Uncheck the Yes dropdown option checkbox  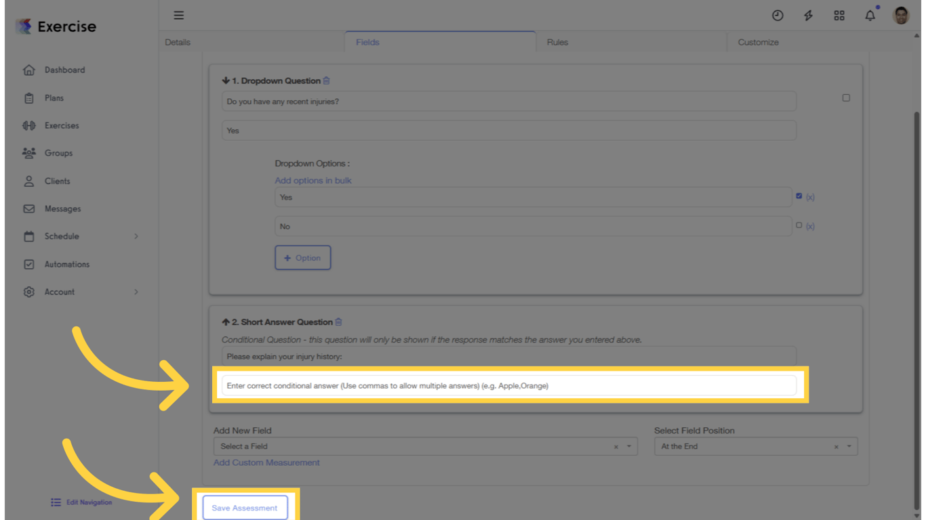[x=799, y=196]
